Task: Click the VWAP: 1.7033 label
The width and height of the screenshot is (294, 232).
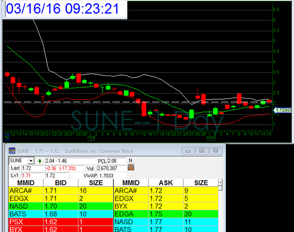Action: pos(98,176)
